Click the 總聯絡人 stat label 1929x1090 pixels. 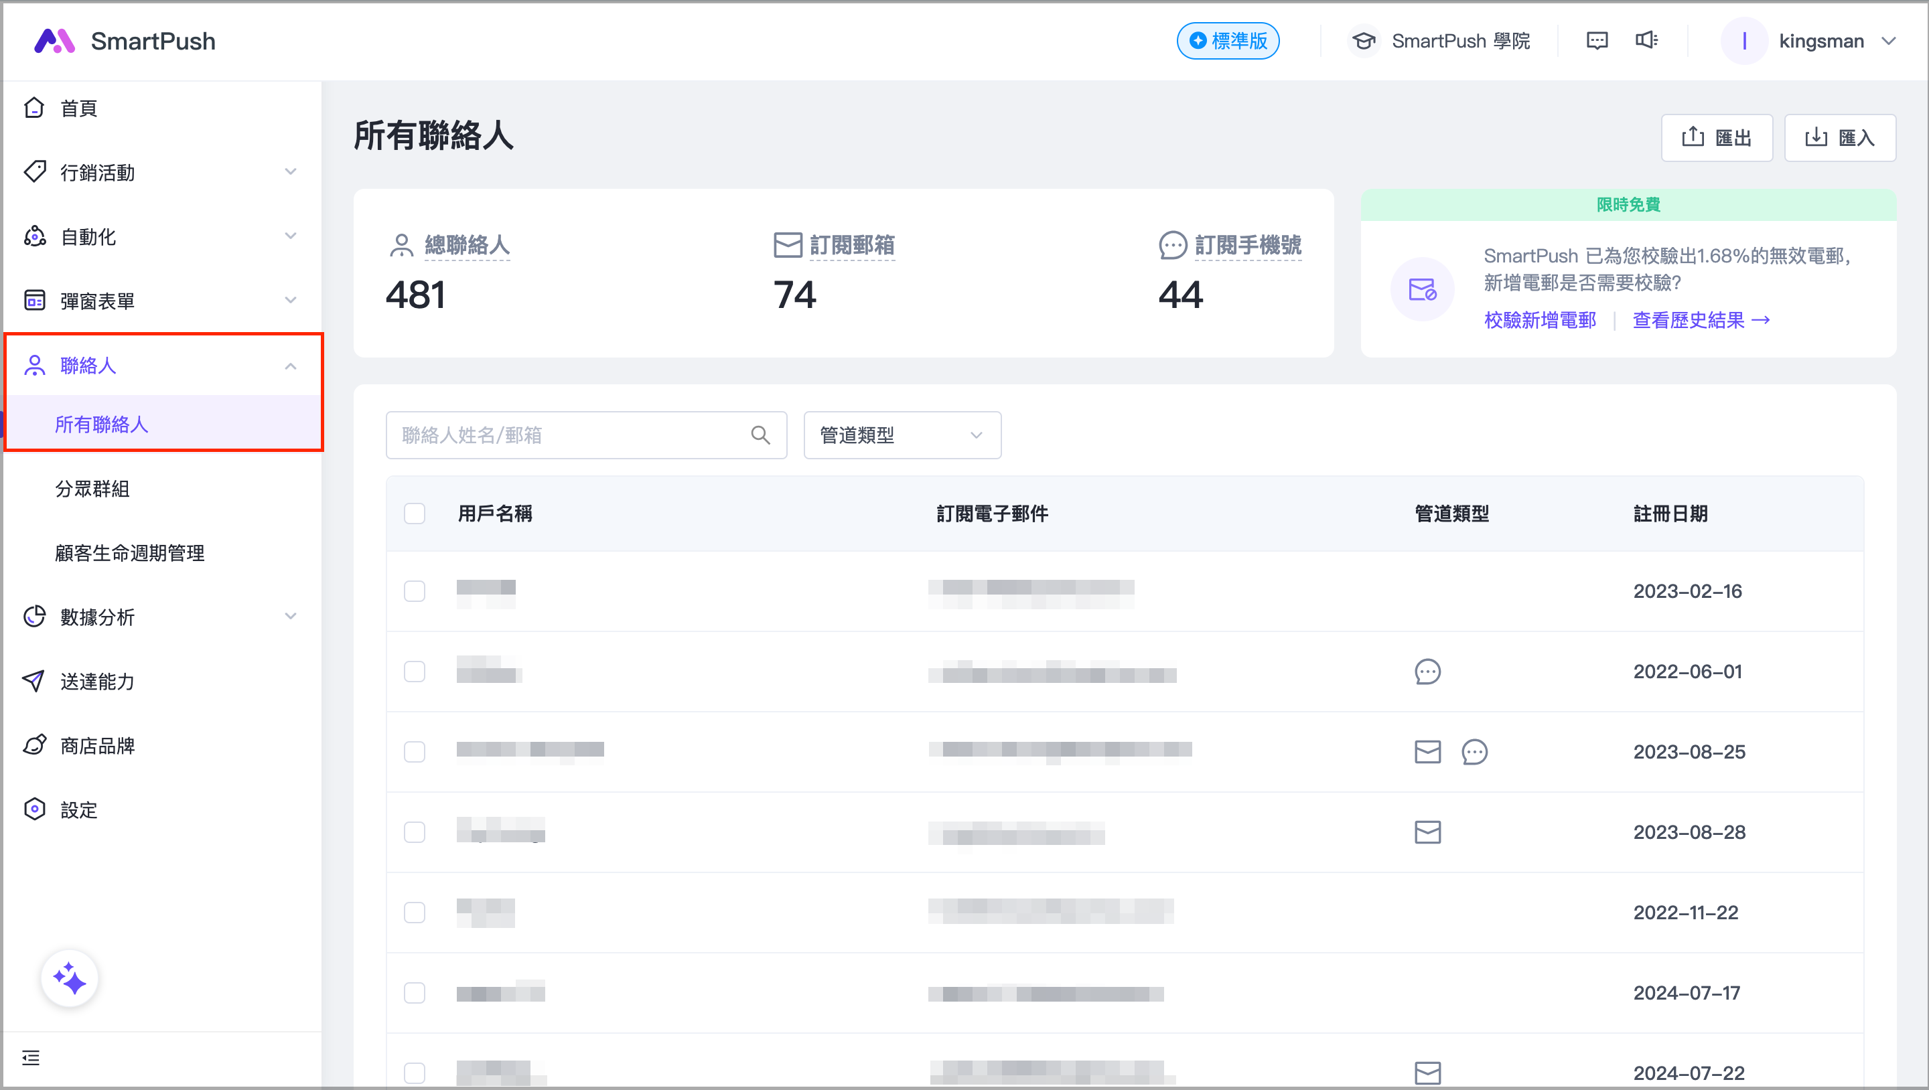tap(468, 245)
